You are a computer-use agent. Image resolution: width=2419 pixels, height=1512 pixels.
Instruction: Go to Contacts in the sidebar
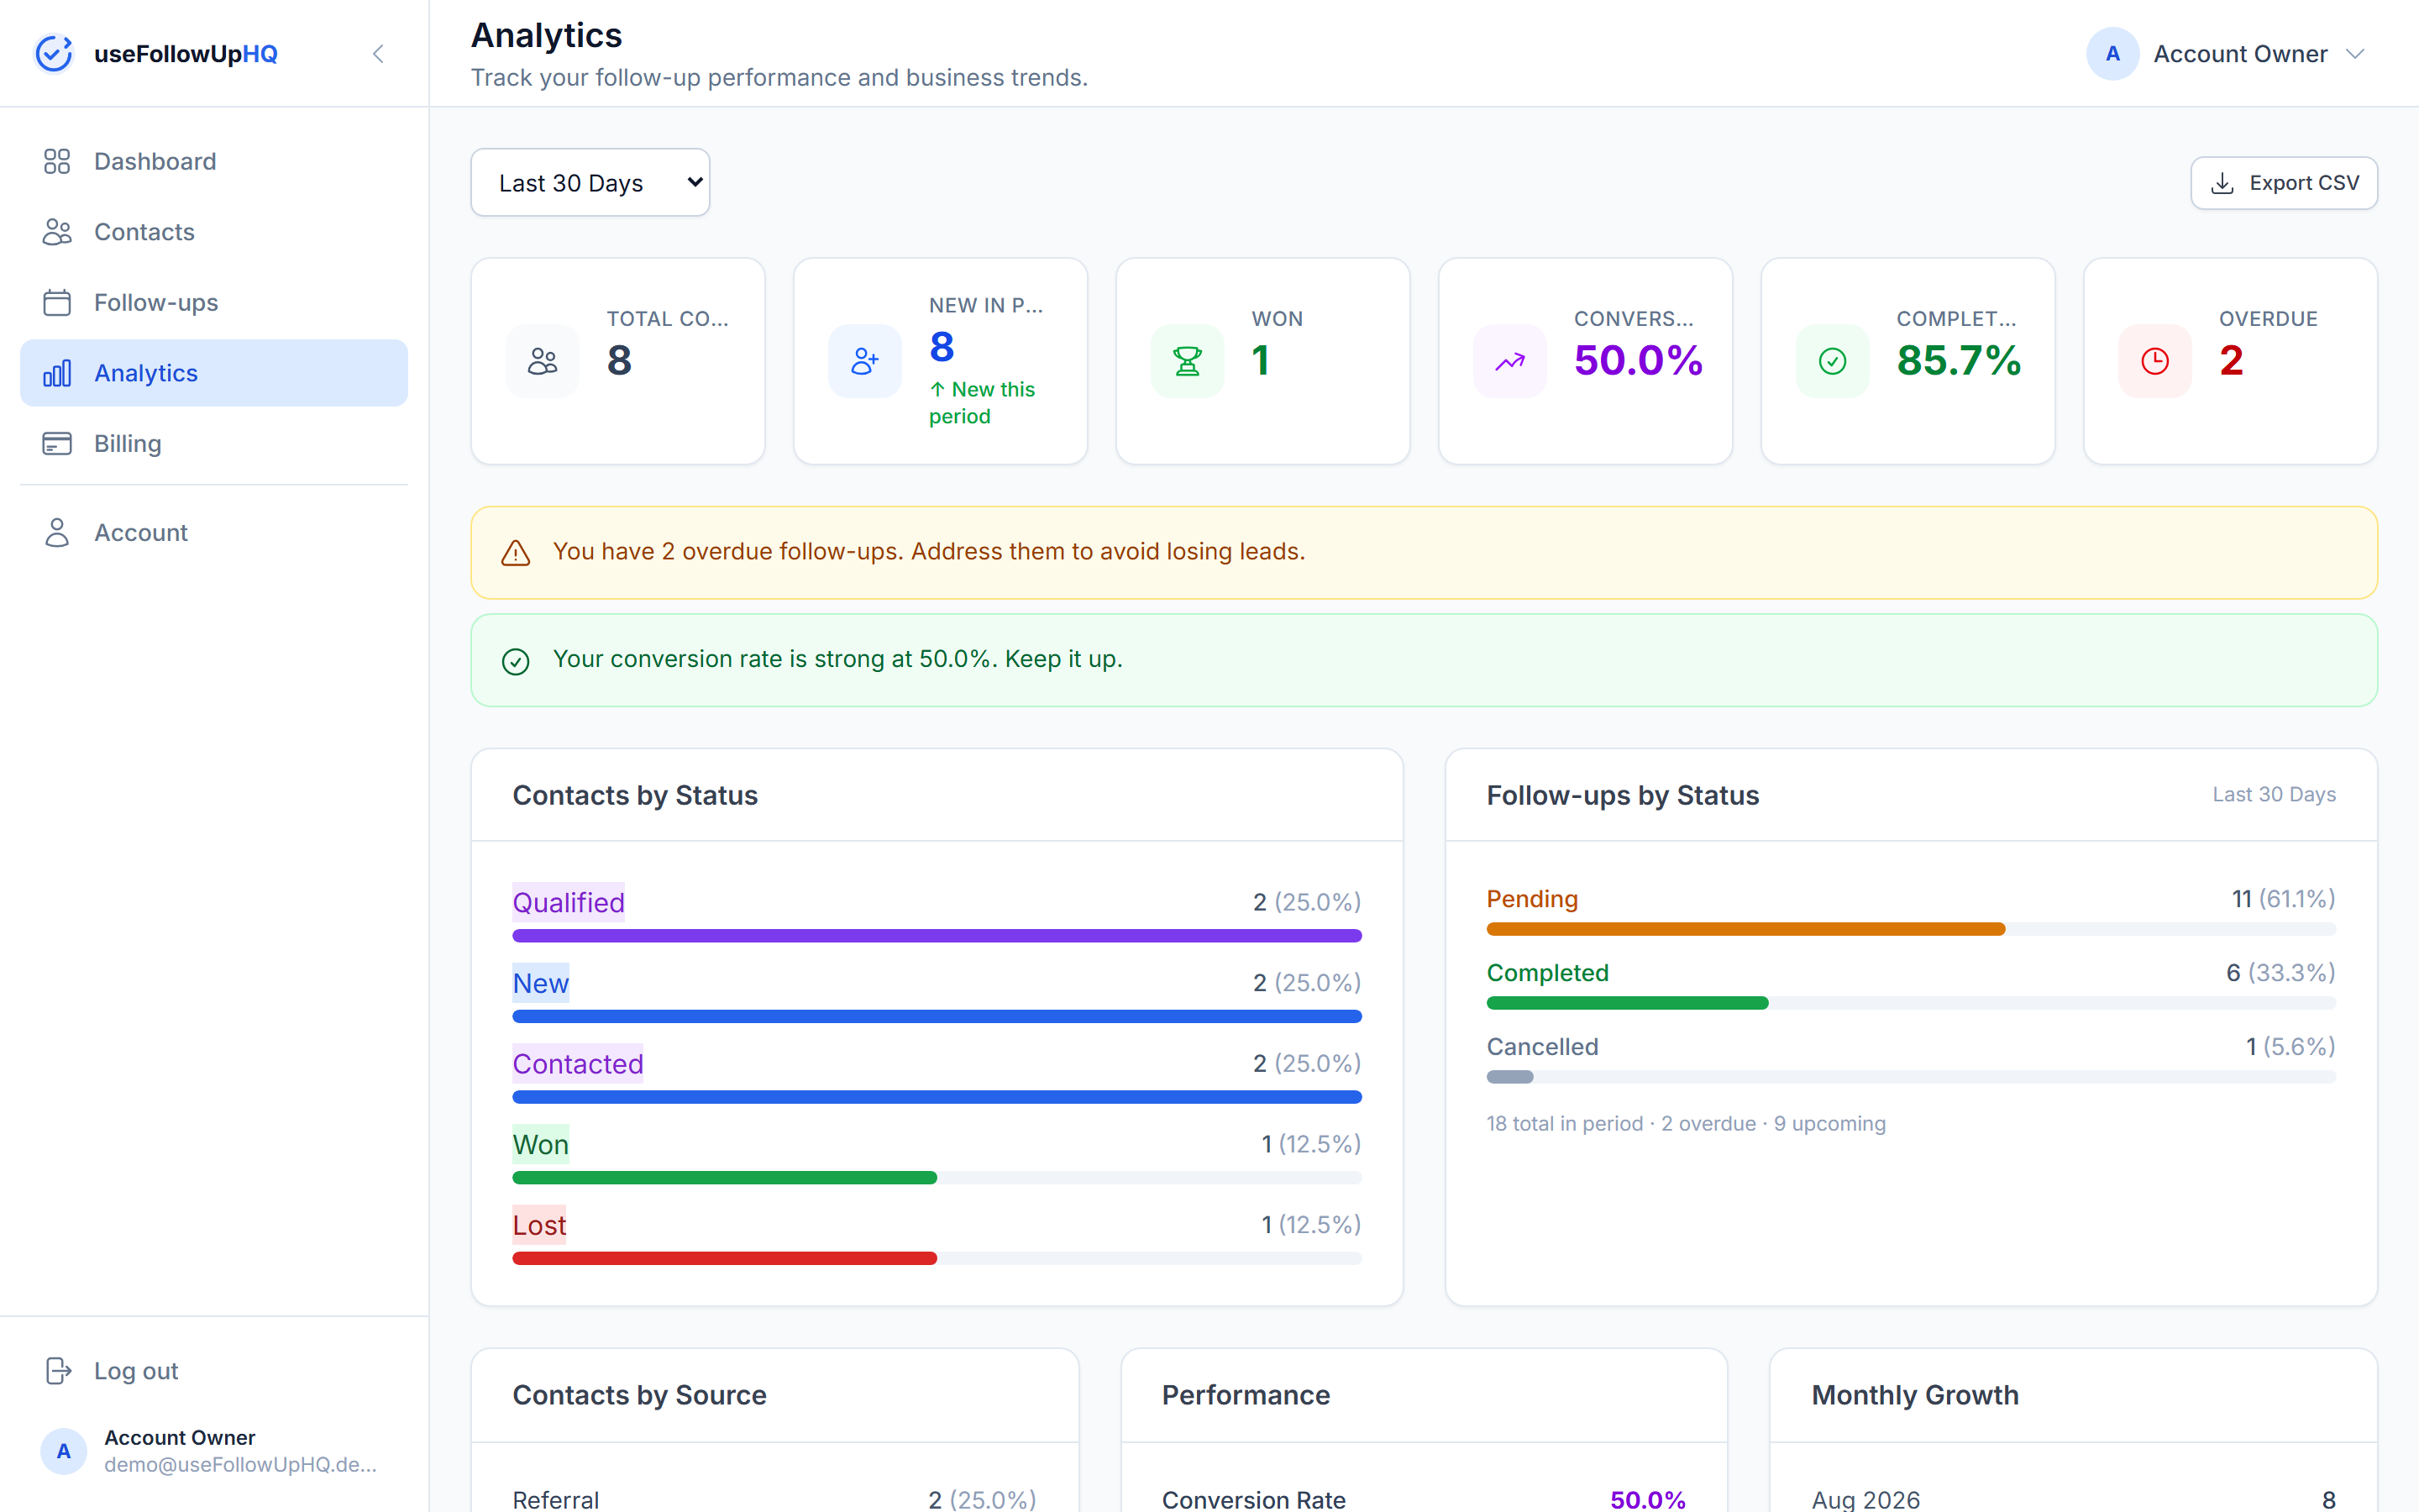pos(214,232)
